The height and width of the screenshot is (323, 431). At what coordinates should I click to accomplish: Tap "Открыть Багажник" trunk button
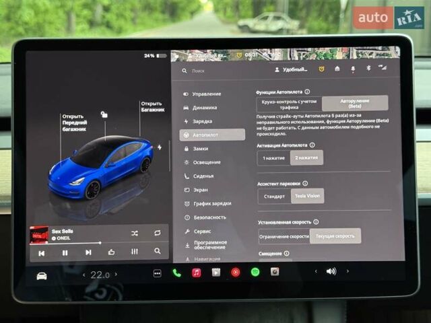(152, 107)
